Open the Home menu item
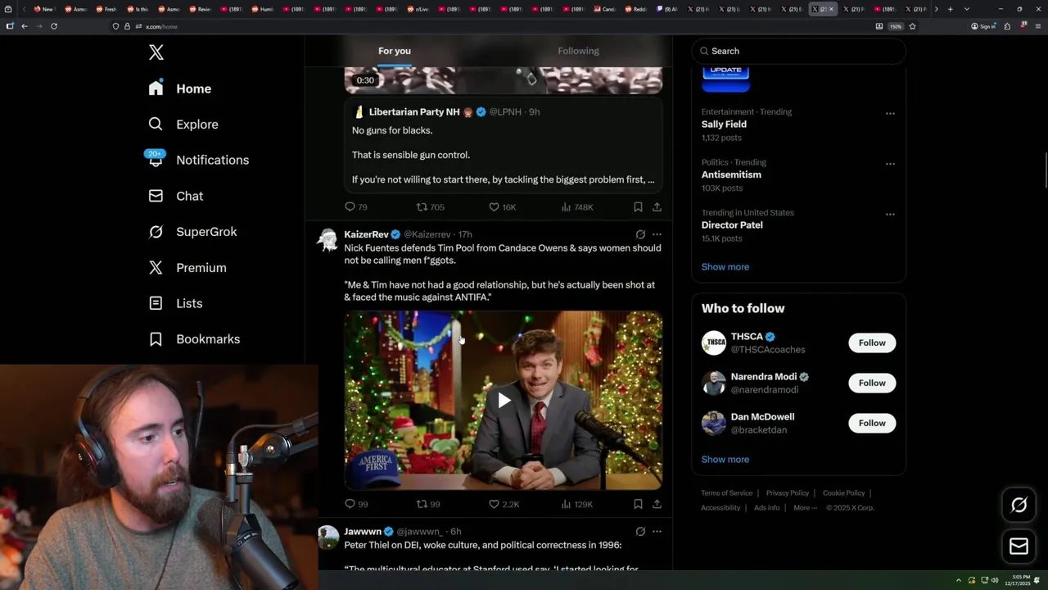 [180, 88]
